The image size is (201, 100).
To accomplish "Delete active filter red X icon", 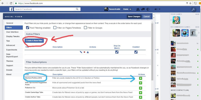I will coord(84,52).
